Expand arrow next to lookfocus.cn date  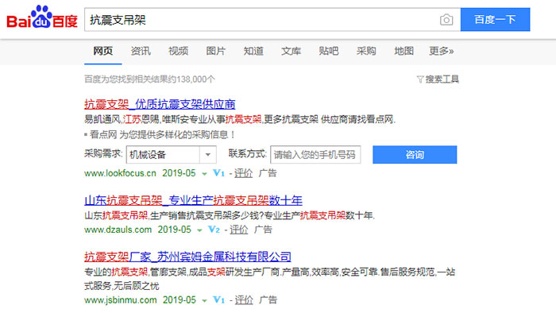point(204,174)
